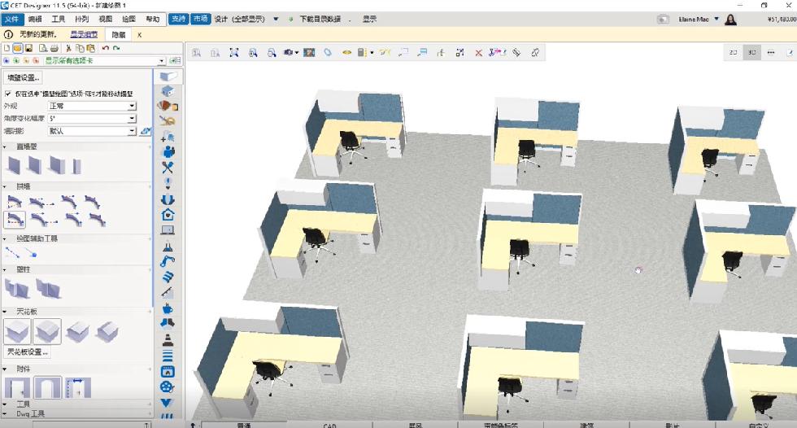This screenshot has height=428, width=797.
Task: Click the 墙壁设置... button
Action: click(x=23, y=77)
